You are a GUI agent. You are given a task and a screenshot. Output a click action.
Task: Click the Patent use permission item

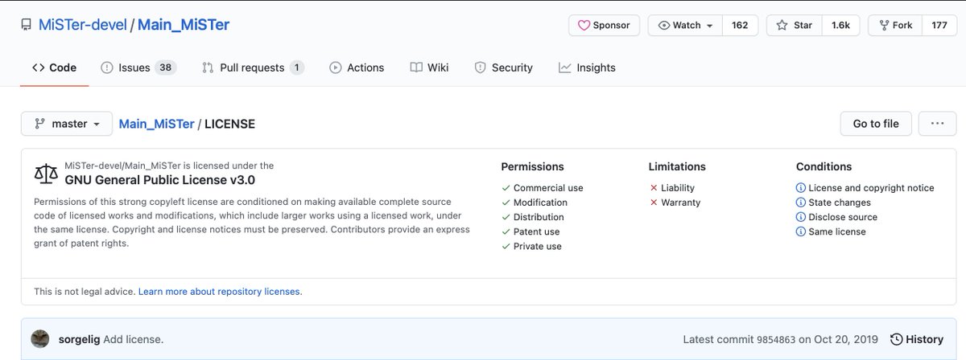tap(530, 231)
